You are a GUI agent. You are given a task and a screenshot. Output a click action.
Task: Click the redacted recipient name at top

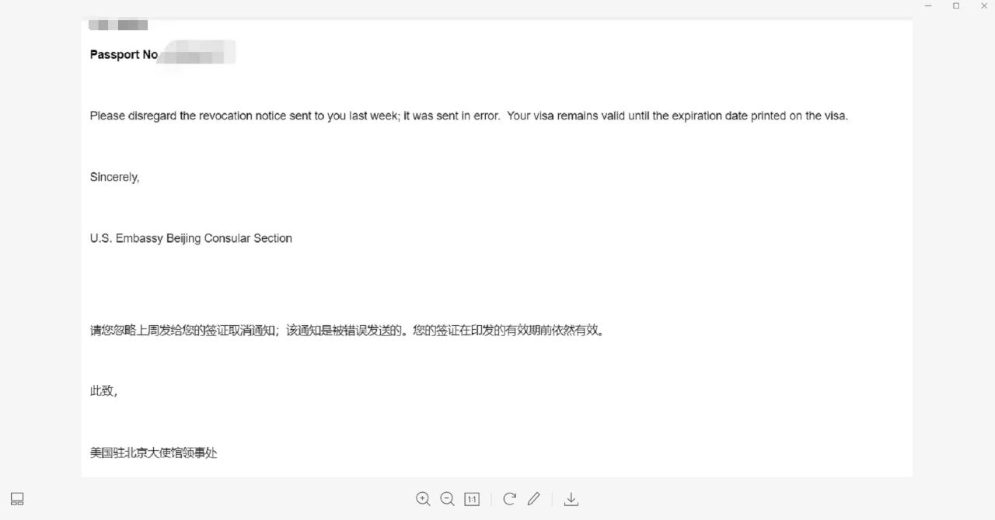coord(118,23)
